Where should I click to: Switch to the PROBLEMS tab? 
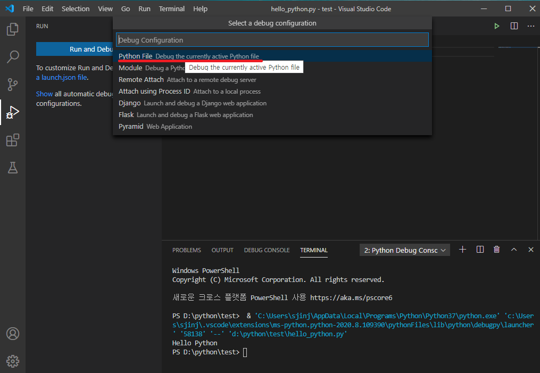click(x=186, y=250)
